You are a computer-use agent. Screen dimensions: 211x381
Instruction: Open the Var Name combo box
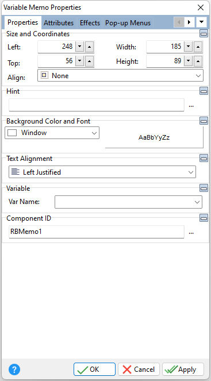coord(128,202)
